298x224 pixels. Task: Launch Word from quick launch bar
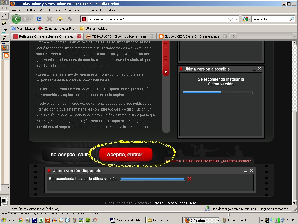coord(34,220)
